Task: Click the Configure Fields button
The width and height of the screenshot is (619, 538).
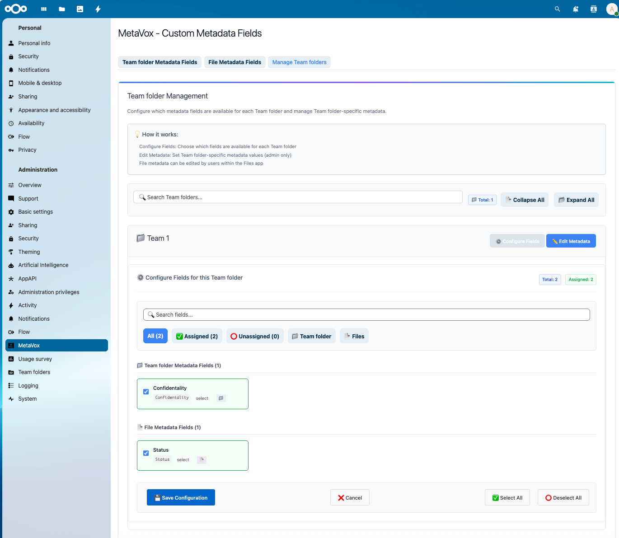Action: click(x=517, y=241)
